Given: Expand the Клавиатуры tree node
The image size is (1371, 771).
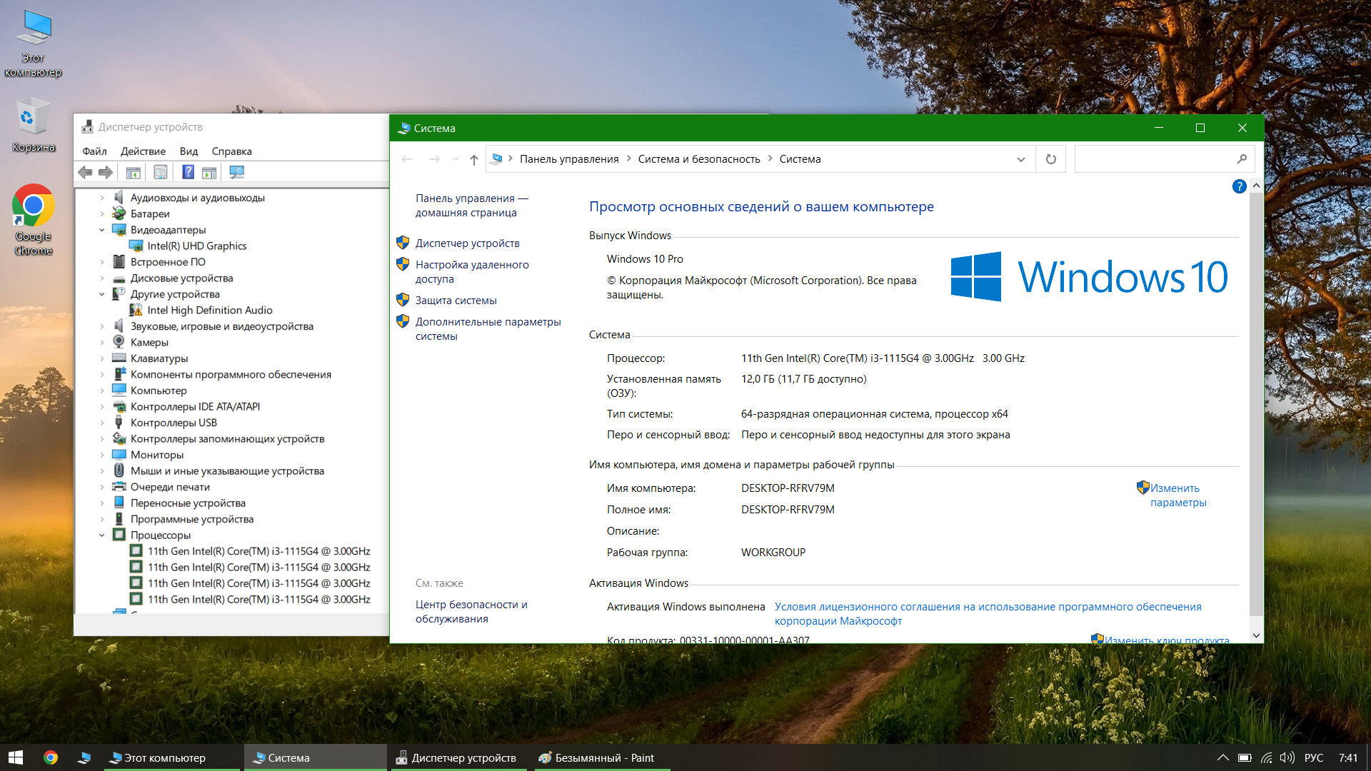Looking at the screenshot, I should coord(101,358).
